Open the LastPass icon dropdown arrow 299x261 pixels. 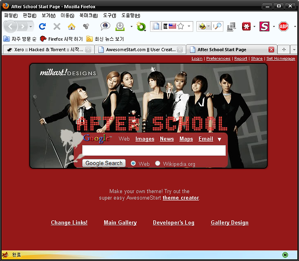click(x=255, y=27)
